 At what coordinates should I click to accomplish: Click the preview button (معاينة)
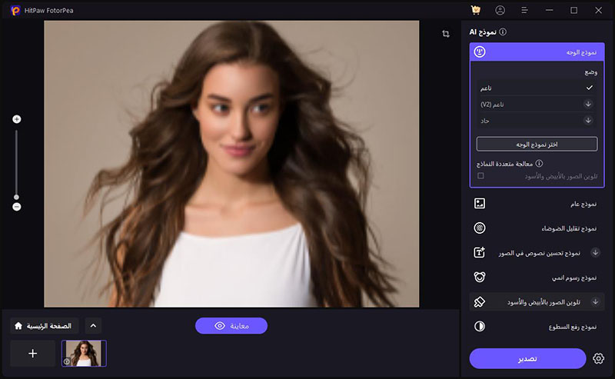pyautogui.click(x=231, y=326)
